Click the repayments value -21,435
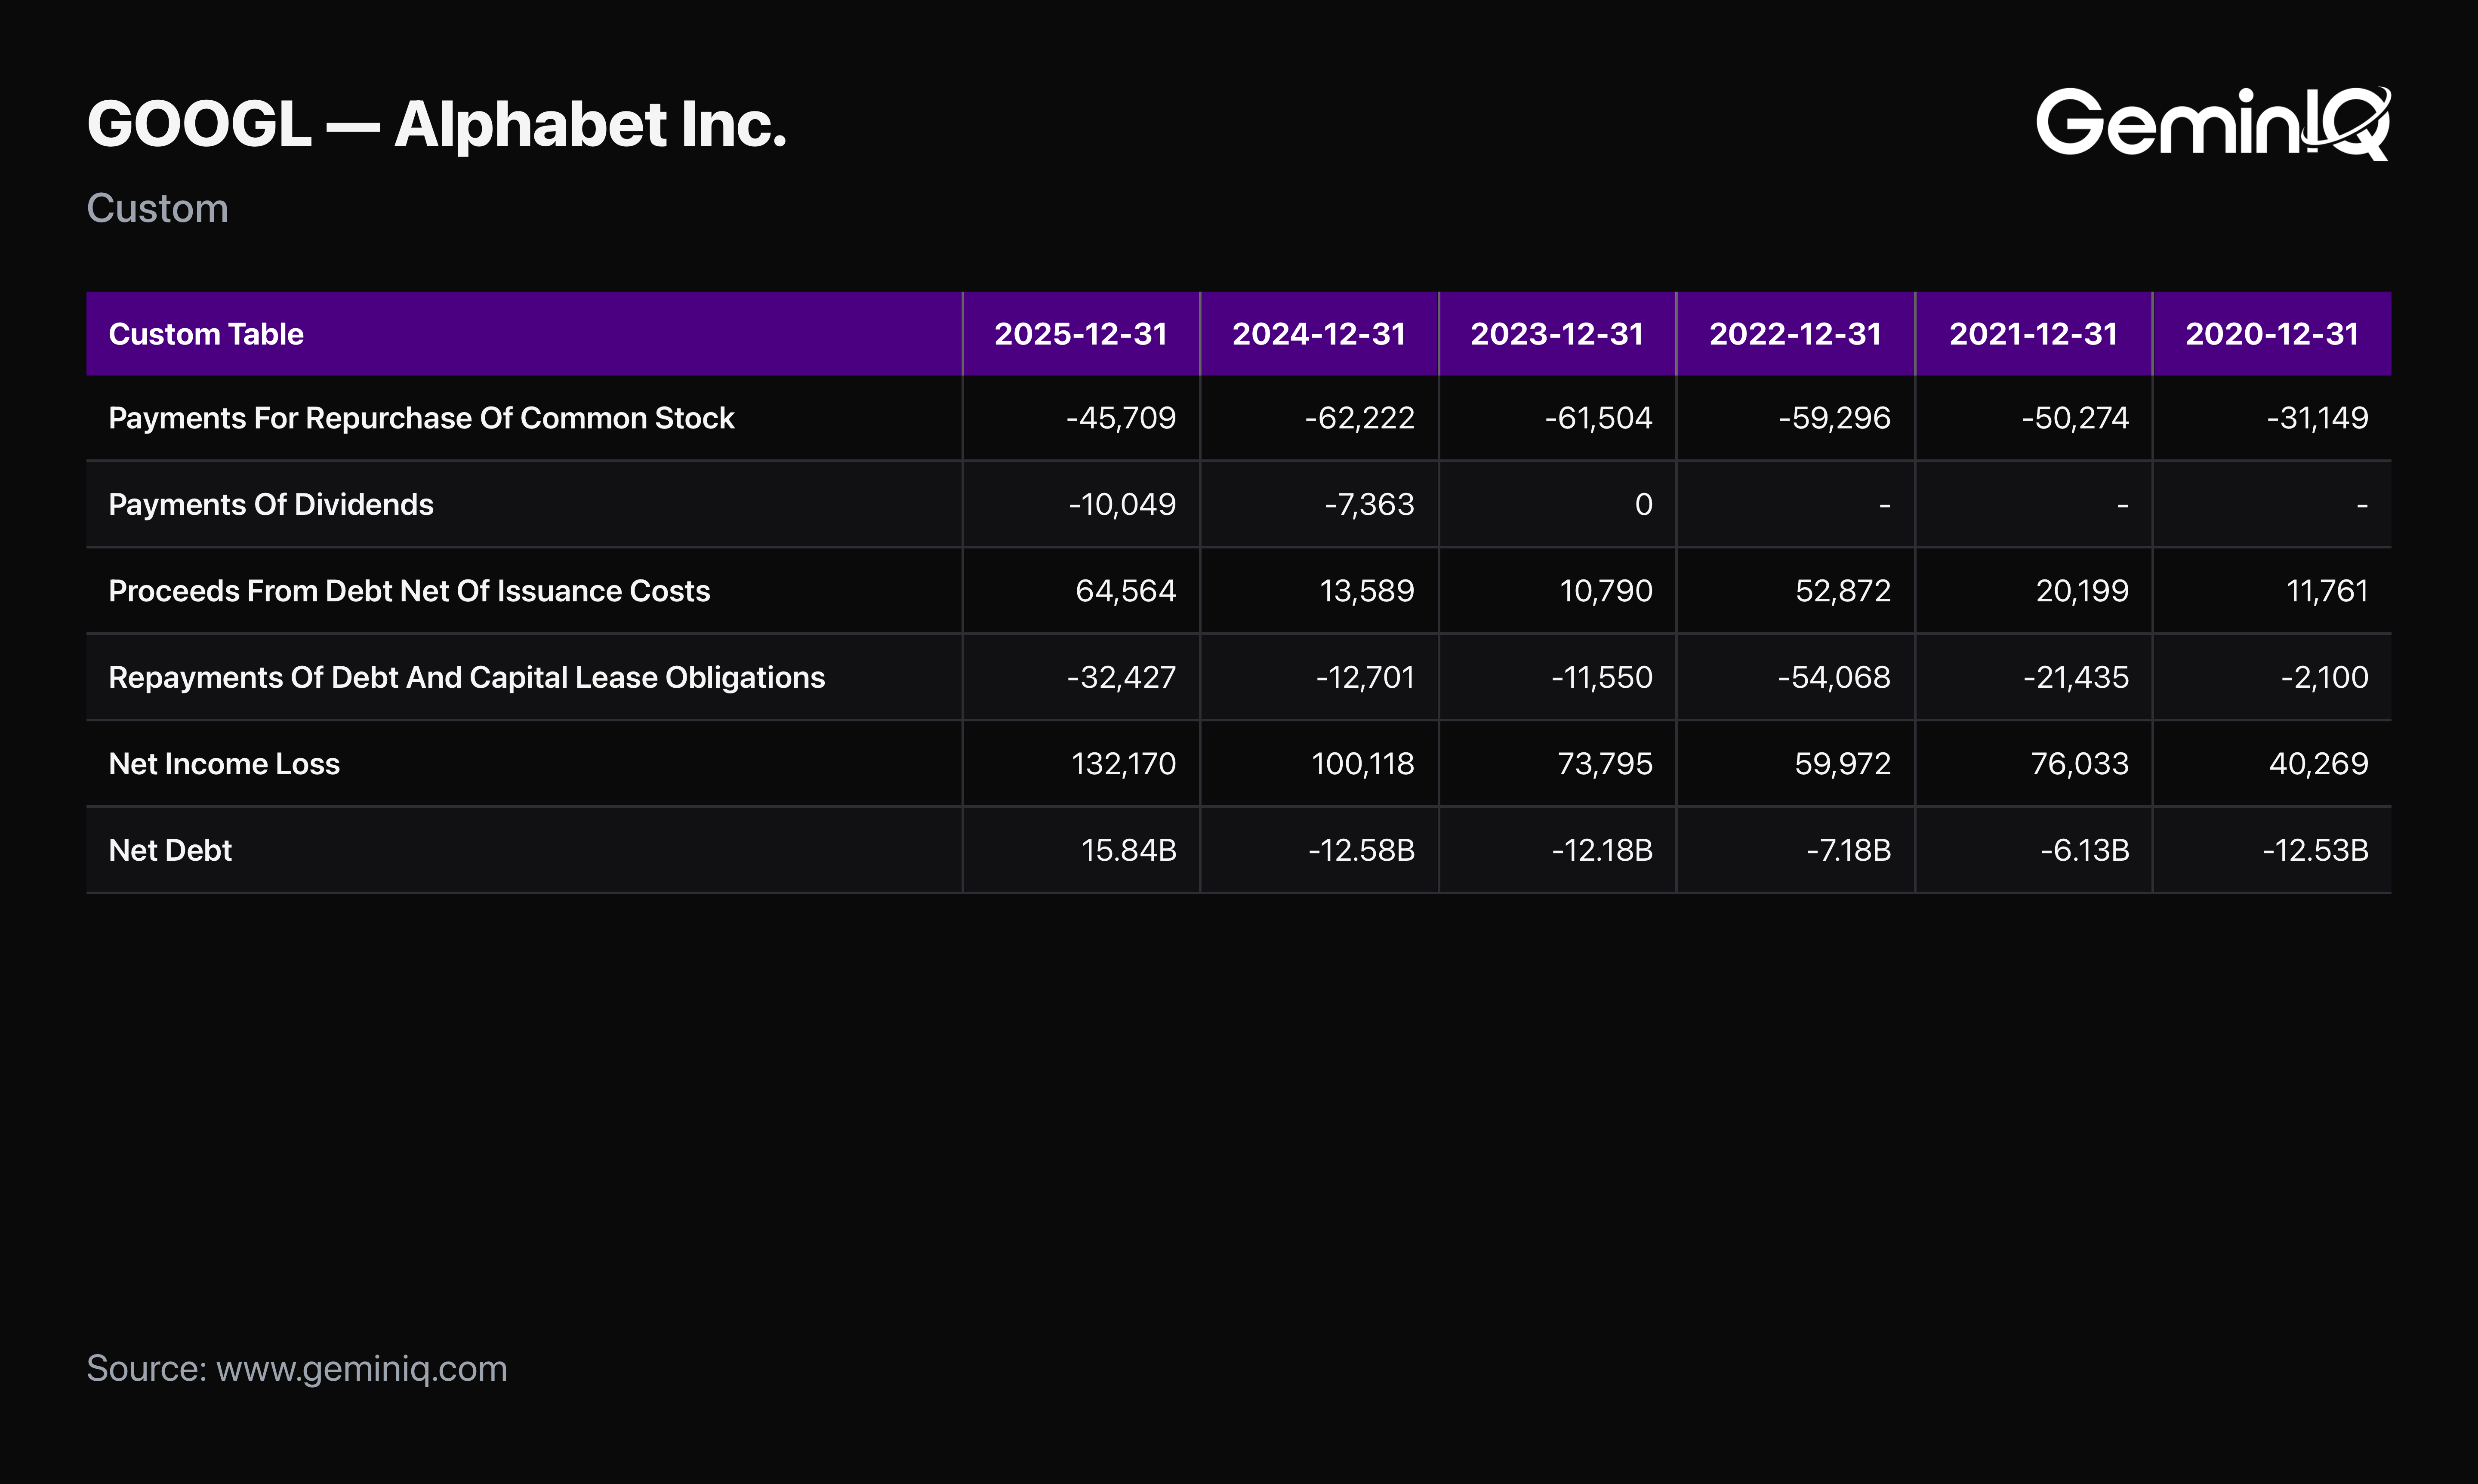The width and height of the screenshot is (2478, 1484). pos(2076,677)
